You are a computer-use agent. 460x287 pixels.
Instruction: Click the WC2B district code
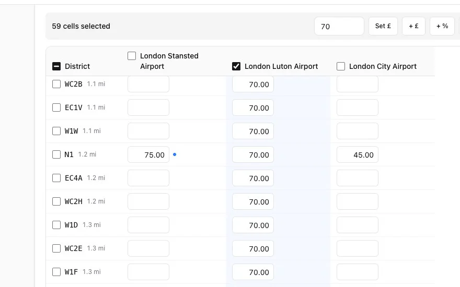point(73,84)
